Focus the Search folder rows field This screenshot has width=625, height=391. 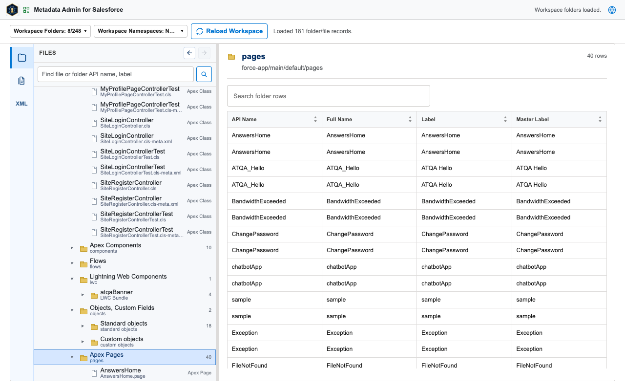pos(329,96)
